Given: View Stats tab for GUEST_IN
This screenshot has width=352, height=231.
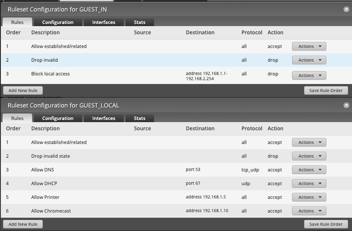Looking at the screenshot, I should point(139,22).
